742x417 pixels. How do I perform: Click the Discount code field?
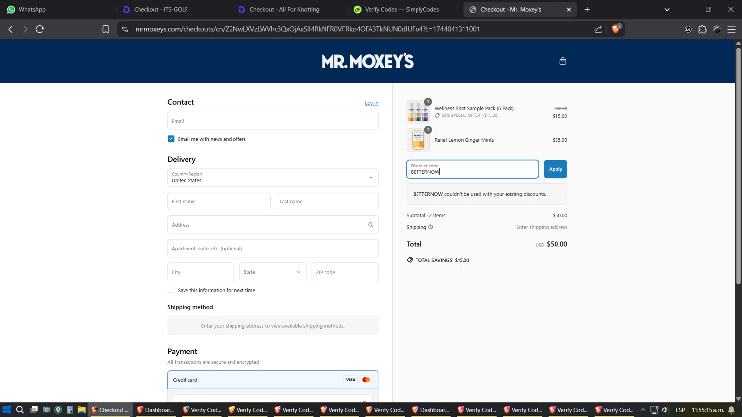tap(472, 169)
